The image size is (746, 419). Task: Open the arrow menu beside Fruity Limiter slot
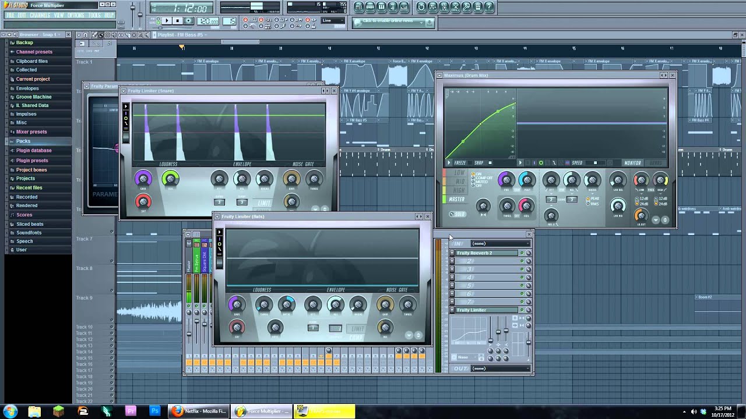(452, 310)
